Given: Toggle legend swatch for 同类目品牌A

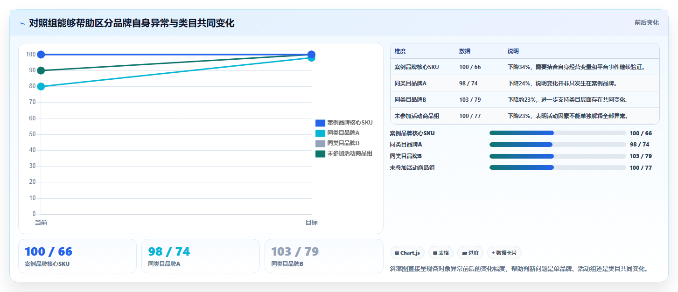Looking at the screenshot, I should 320,133.
